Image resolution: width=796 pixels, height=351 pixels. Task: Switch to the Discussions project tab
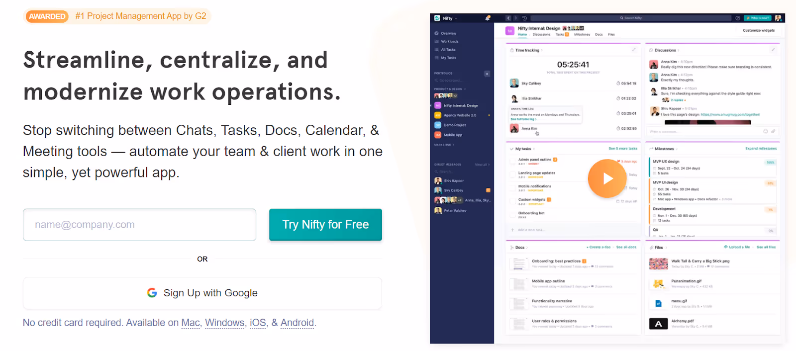pos(541,34)
